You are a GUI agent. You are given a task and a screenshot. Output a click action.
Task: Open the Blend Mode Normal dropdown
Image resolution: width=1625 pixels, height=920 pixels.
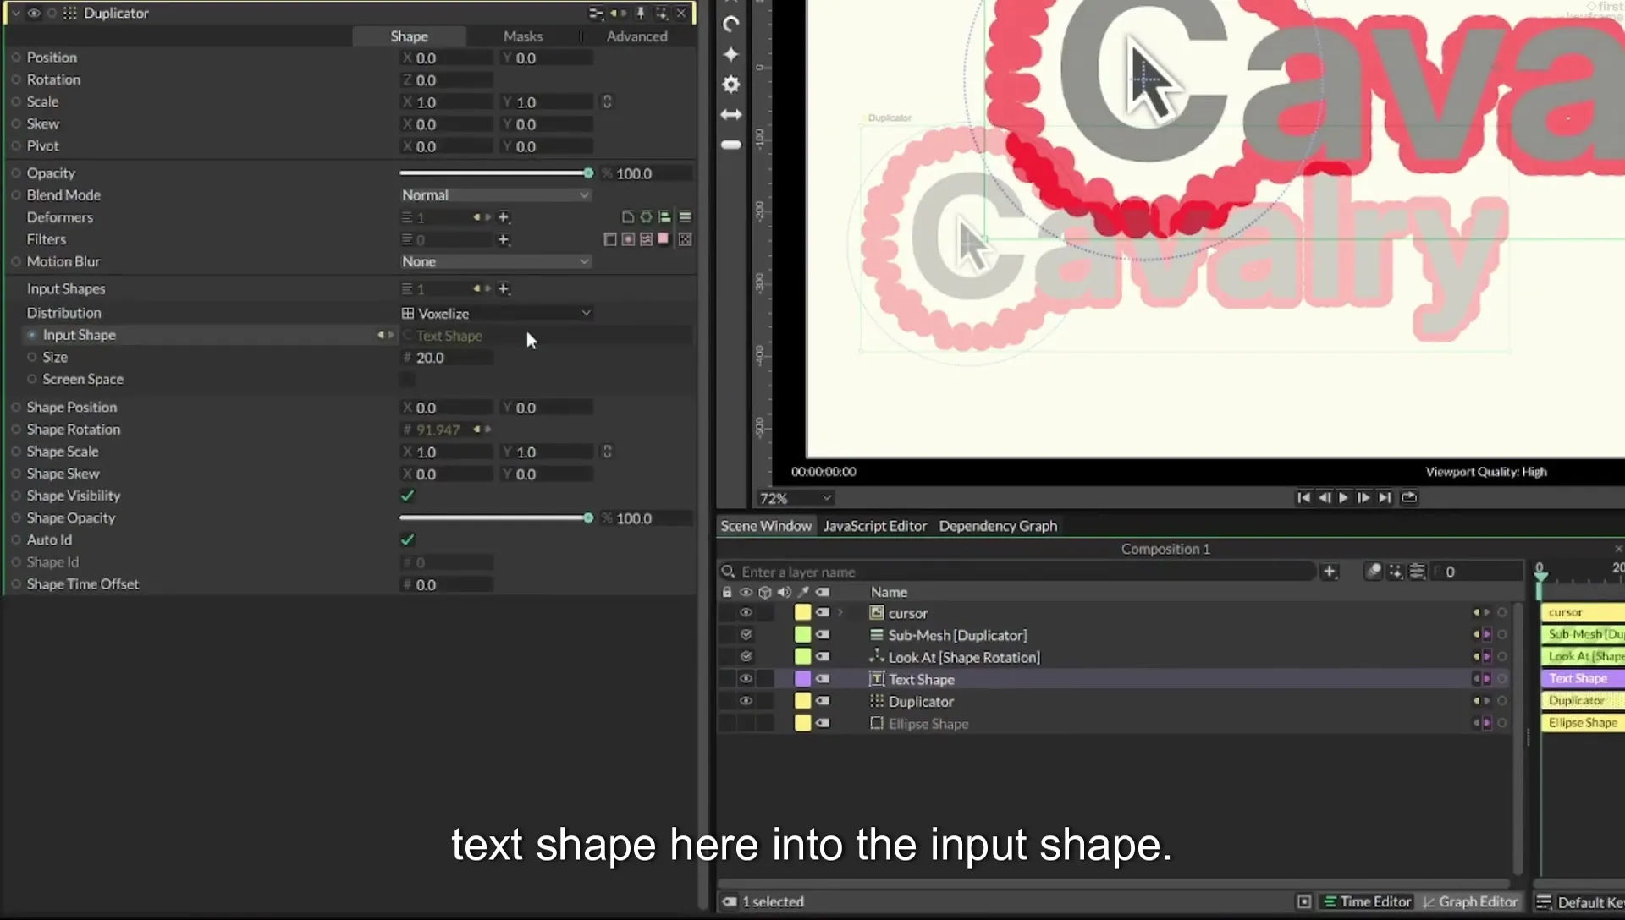[x=495, y=195]
